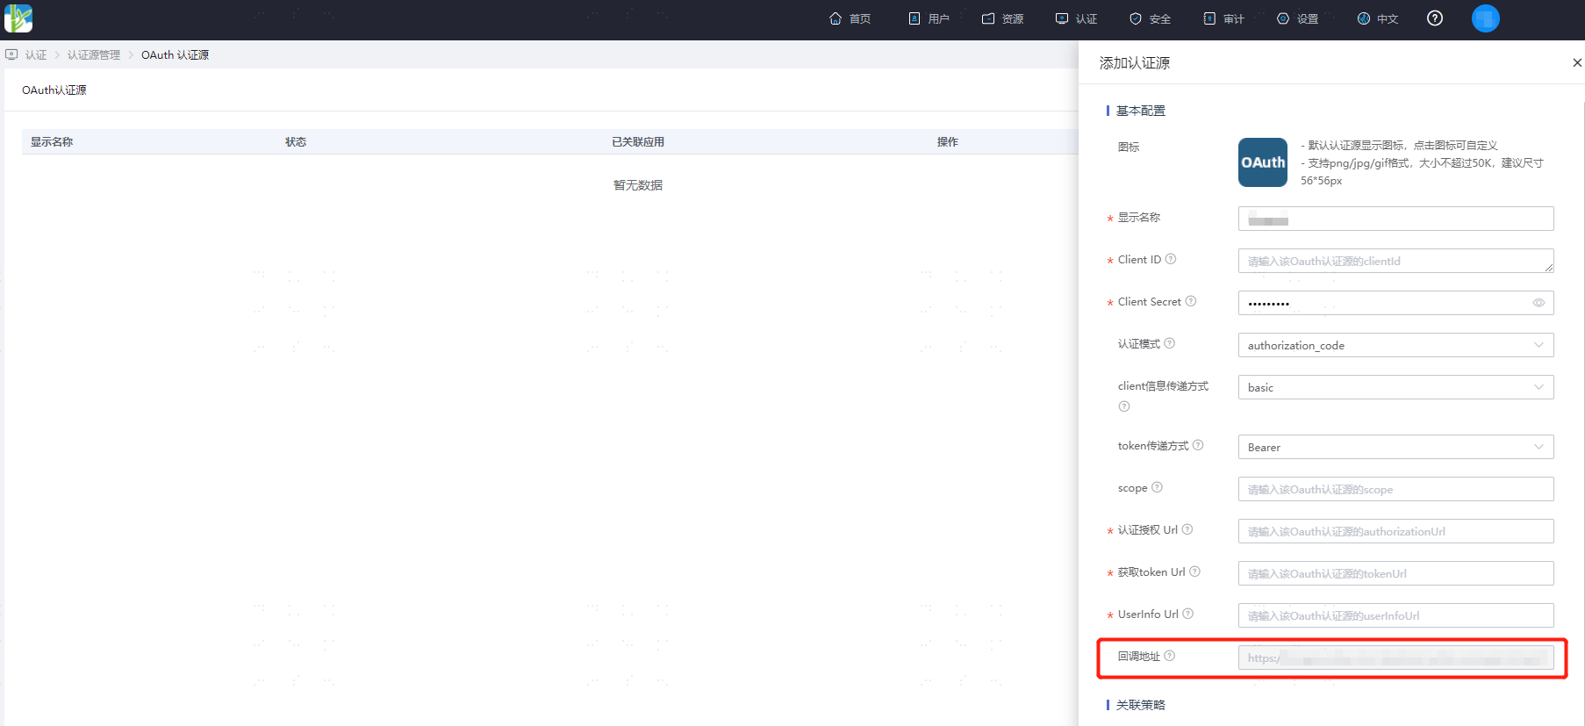This screenshot has width=1585, height=726.
Task: Click the scope help tooltip icon
Action: (1157, 487)
